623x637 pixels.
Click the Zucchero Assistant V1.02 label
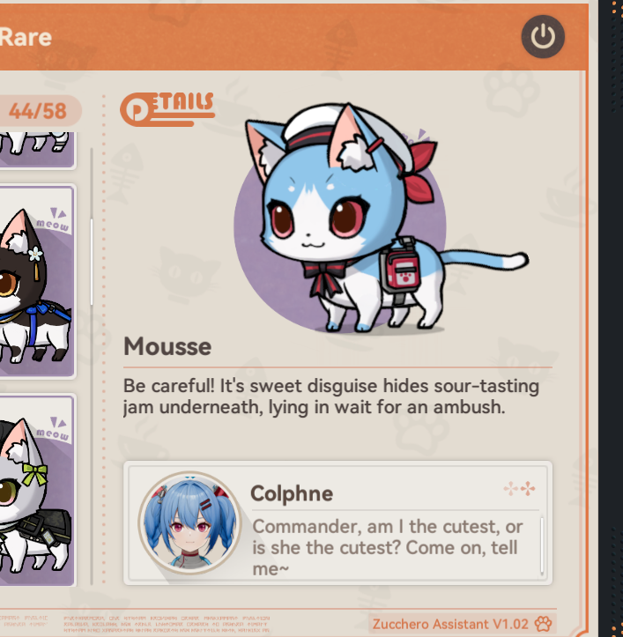pyautogui.click(x=450, y=624)
